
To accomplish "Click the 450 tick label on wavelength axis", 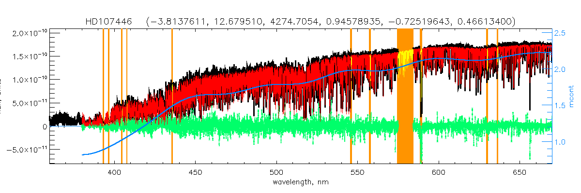I will click(x=195, y=173).
